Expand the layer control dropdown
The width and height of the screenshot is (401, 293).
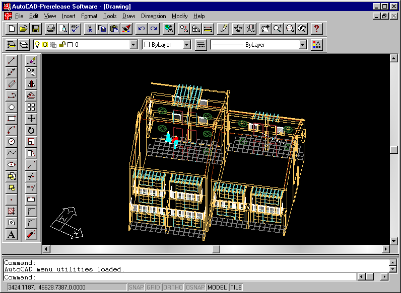click(x=133, y=45)
